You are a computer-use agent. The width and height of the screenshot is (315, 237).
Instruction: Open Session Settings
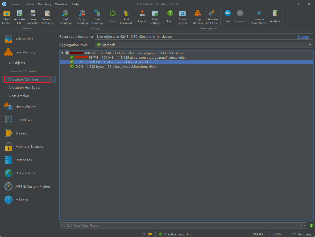click(47, 17)
